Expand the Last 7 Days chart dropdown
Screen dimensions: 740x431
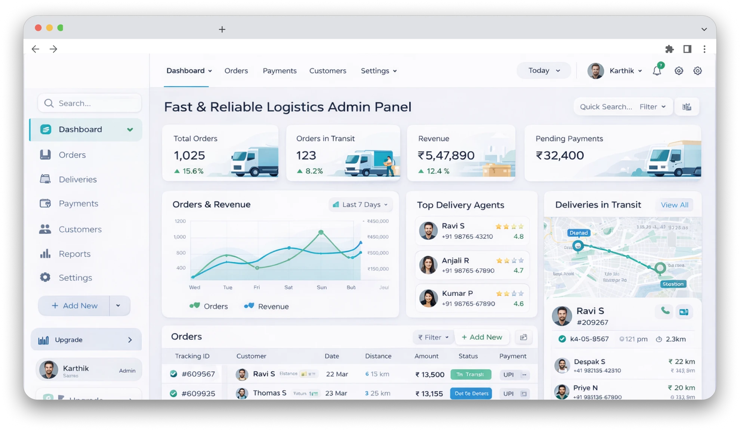pos(361,205)
